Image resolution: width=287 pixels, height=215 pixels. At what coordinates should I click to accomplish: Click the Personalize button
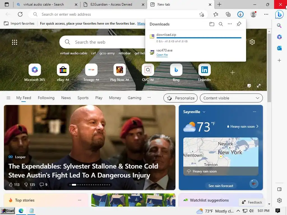tap(180, 98)
